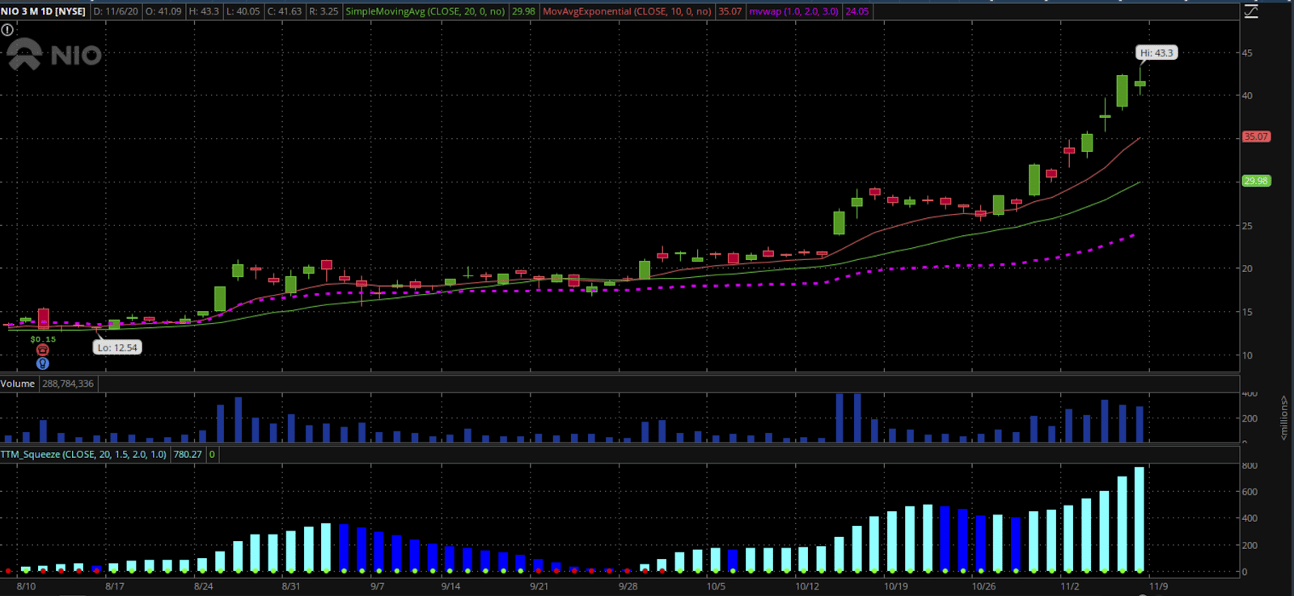Click the 8/17 date label on time axis
This screenshot has height=596, width=1294.
click(x=115, y=586)
